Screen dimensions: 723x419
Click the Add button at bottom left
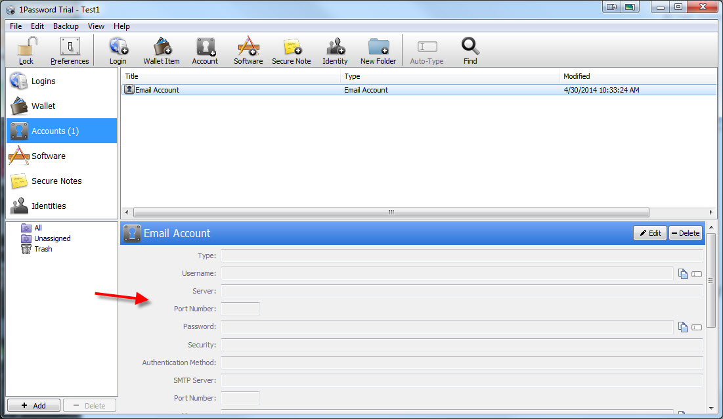[x=33, y=406]
